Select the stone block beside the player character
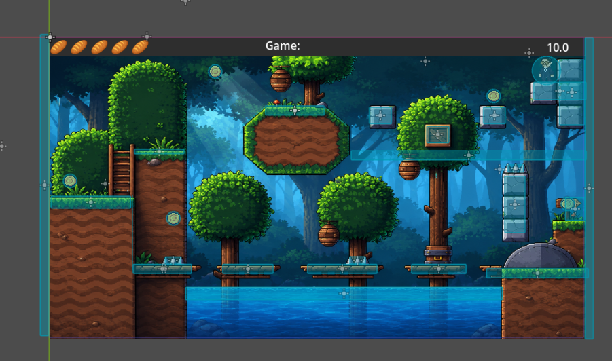This screenshot has width=612, height=361. tap(571, 70)
